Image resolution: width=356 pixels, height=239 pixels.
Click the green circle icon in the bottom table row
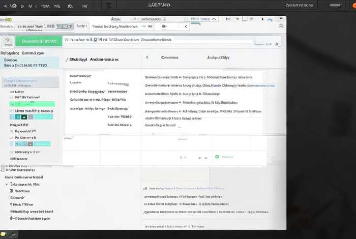(x=217, y=157)
